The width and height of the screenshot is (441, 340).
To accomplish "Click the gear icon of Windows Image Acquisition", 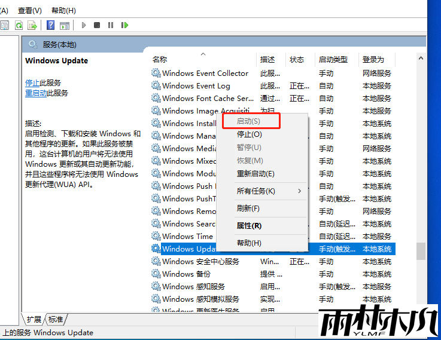I will click(x=156, y=111).
